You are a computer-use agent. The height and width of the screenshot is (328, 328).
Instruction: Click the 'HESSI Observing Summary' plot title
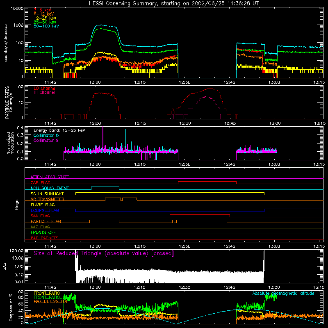[x=173, y=4]
